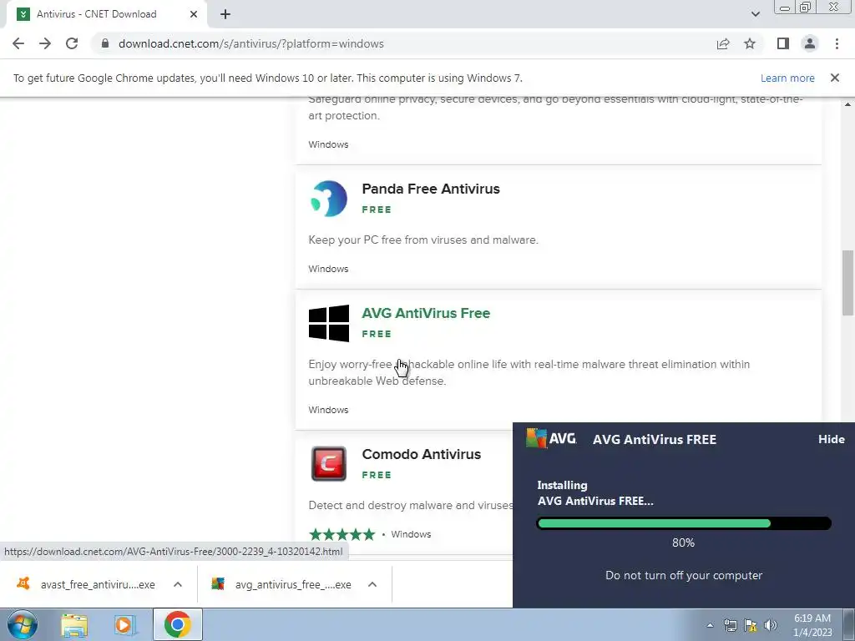Click the scrollbar up arrow
Viewport: 855px width, 641px height.
(x=848, y=103)
